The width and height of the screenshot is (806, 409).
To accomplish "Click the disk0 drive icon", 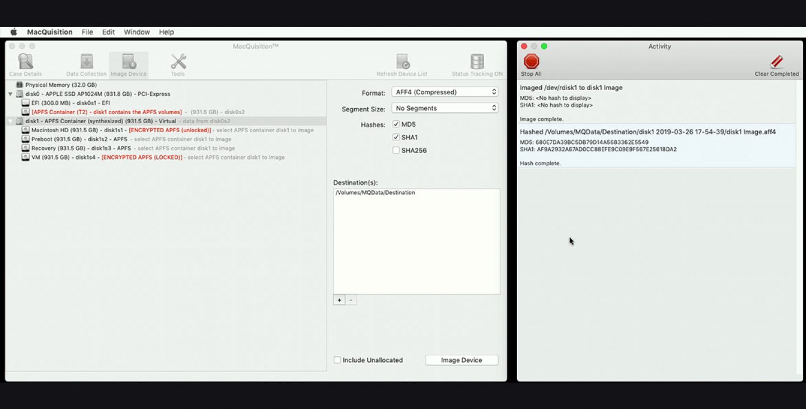I will point(20,94).
